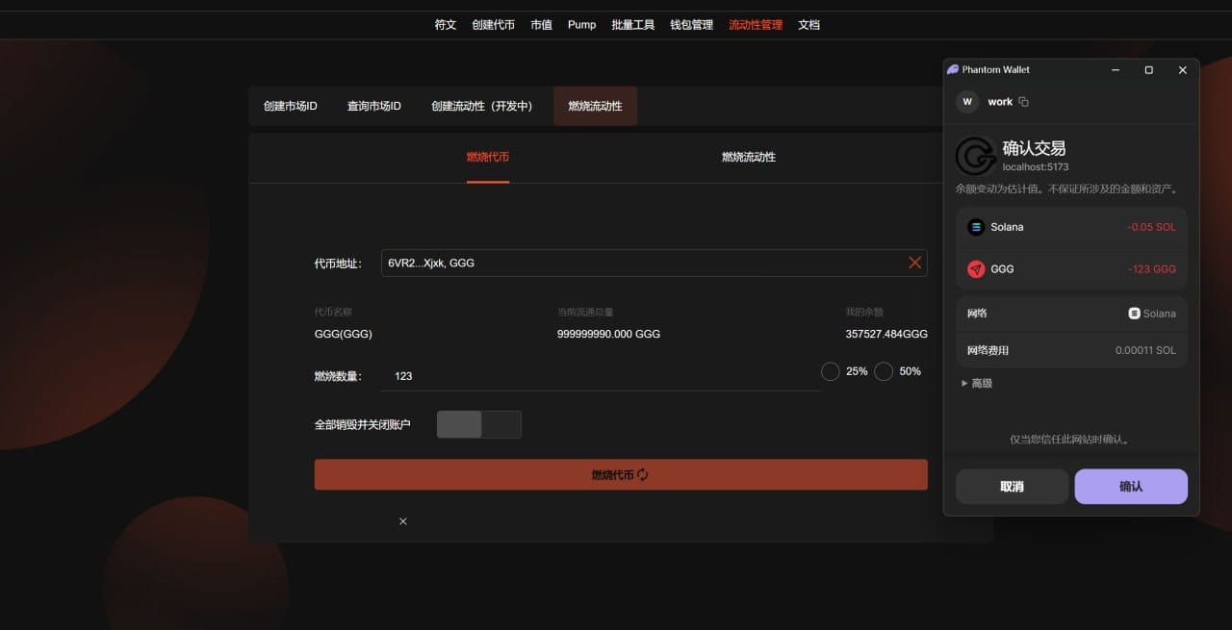Select the 25% burn amount option

[x=831, y=371]
